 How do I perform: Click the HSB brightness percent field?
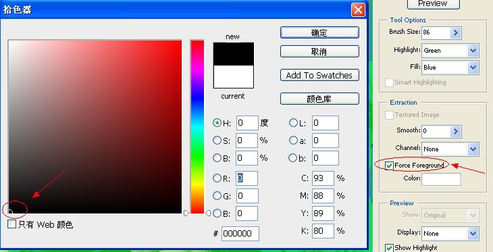[x=246, y=157]
